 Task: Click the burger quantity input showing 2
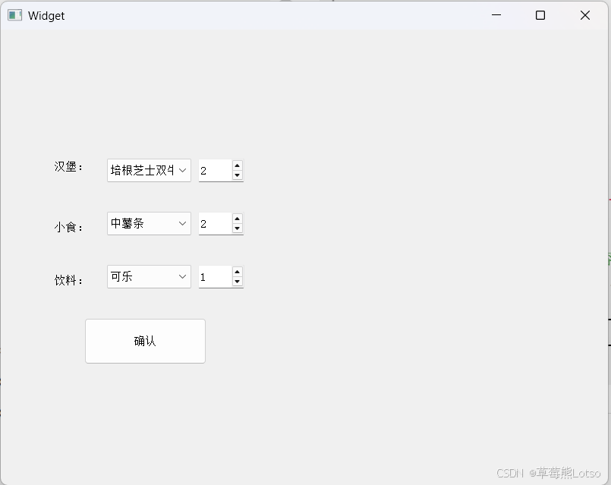tap(216, 170)
